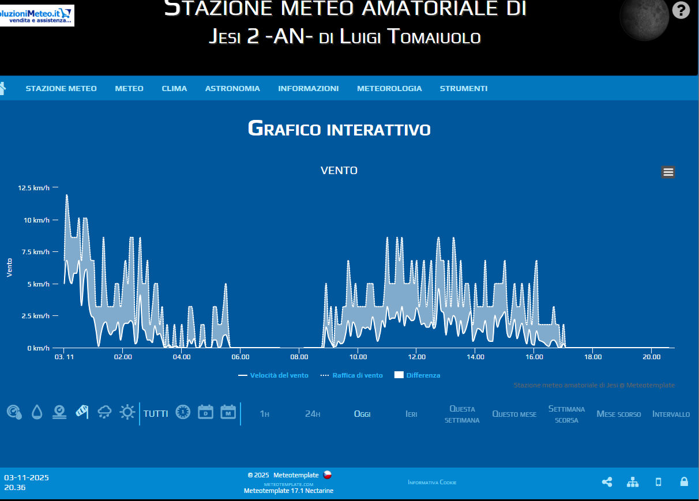Select the humidity droplet icon
The height and width of the screenshot is (501, 699).
point(37,412)
